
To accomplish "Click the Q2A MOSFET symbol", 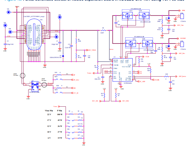I will click(x=131, y=43).
